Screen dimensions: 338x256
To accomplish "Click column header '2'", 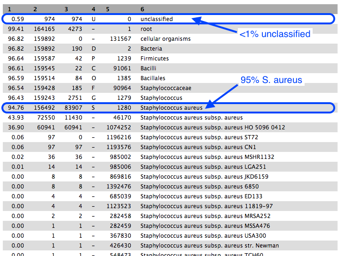I will tap(35, 9).
